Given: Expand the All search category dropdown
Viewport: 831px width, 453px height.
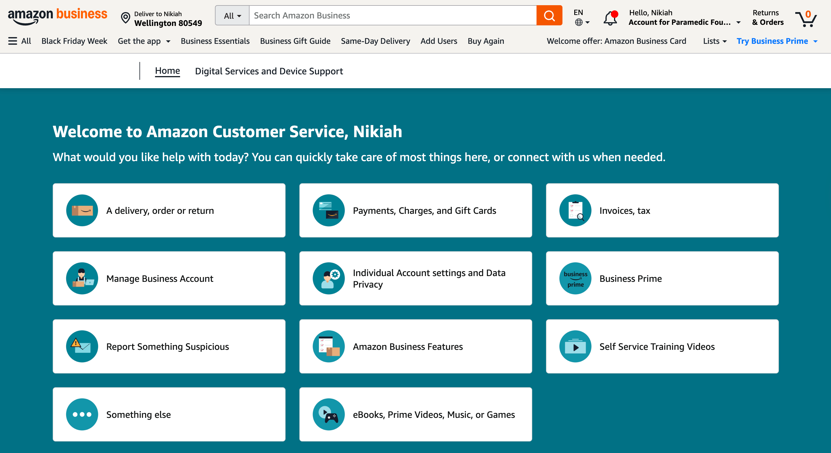Looking at the screenshot, I should click(x=232, y=16).
